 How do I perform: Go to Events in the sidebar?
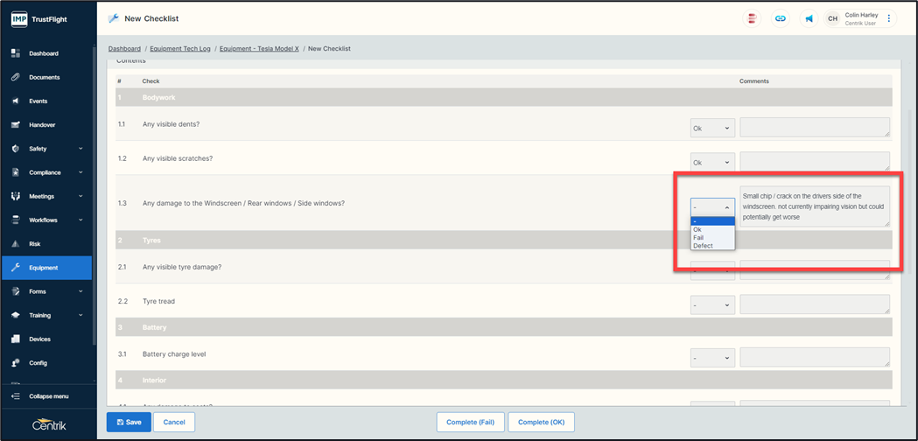47,101
